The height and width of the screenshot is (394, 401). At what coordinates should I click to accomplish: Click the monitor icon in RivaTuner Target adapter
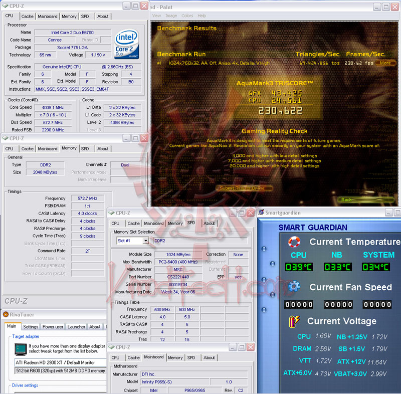[21, 349]
